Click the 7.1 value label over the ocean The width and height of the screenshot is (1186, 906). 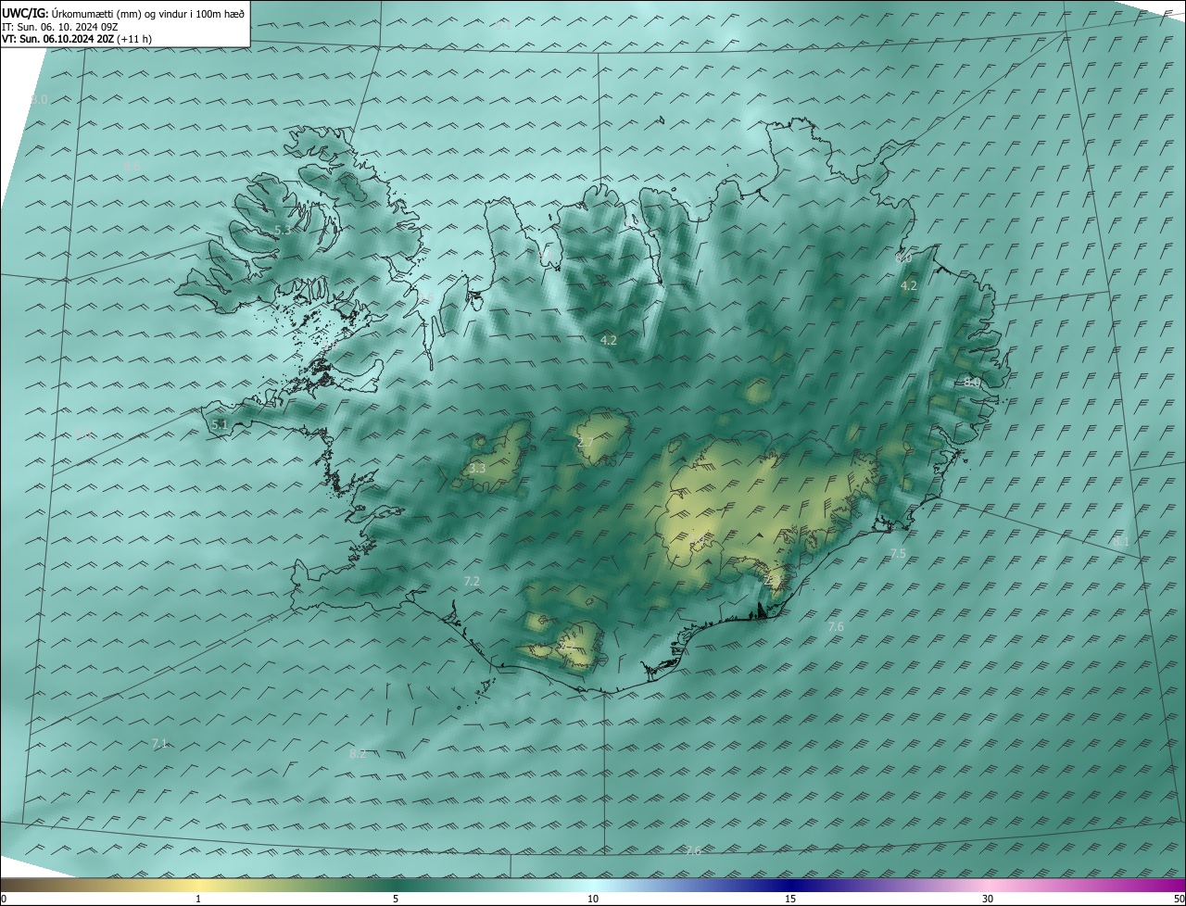click(x=159, y=744)
